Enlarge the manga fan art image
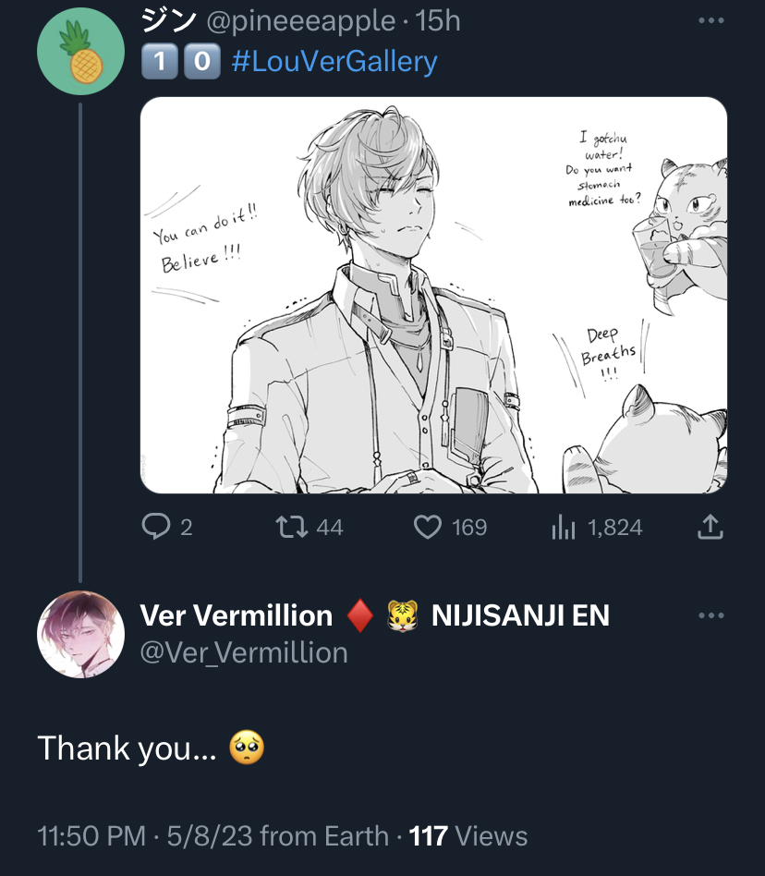Screen dimensions: 765x876 click(x=433, y=295)
